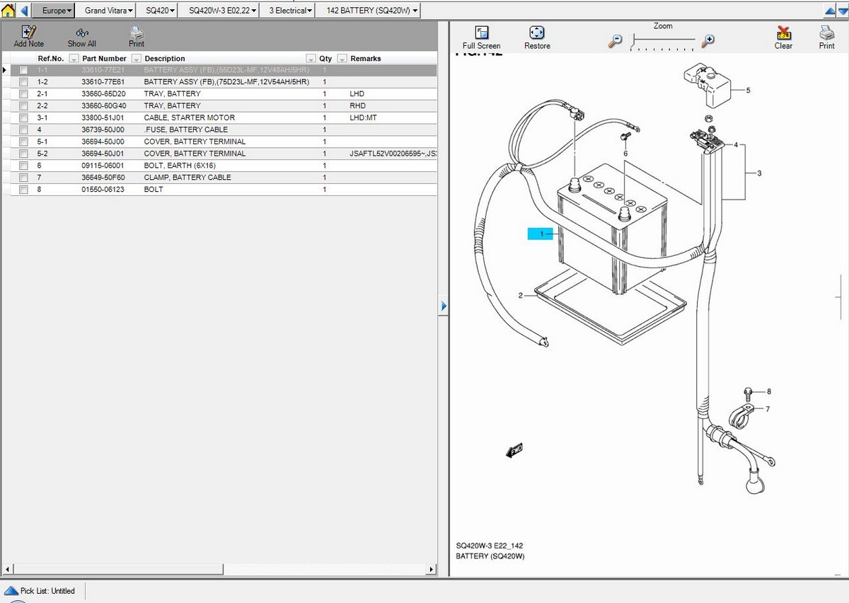Restore the diagram view

pyautogui.click(x=537, y=38)
